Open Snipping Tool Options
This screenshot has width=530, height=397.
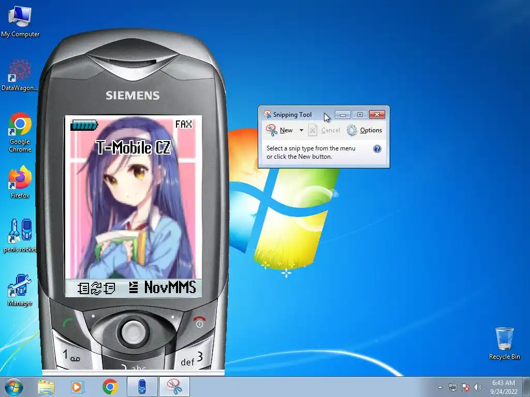coord(364,130)
